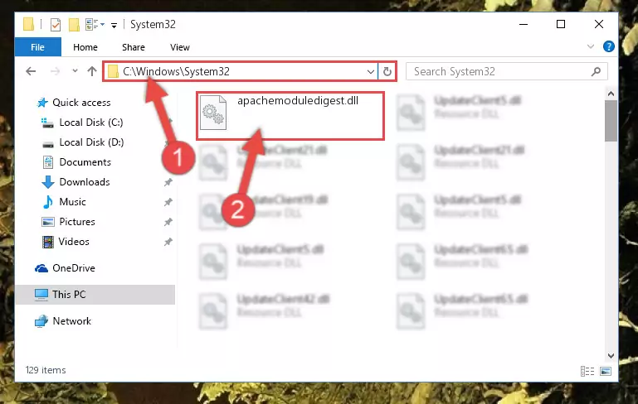
Task: Select Quick access in the navigation pane
Action: coord(81,103)
